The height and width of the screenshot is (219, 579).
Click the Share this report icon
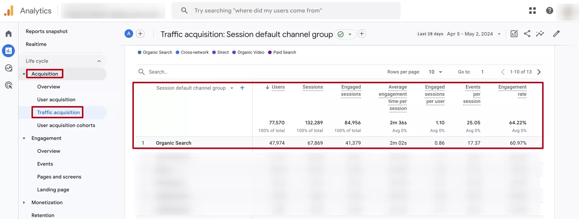527,34
